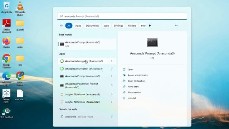Screen dimensions: 229x129
Task: Expand Jupyter Notebook (anaconda3) chevron
Action: click(x=112, y=94)
